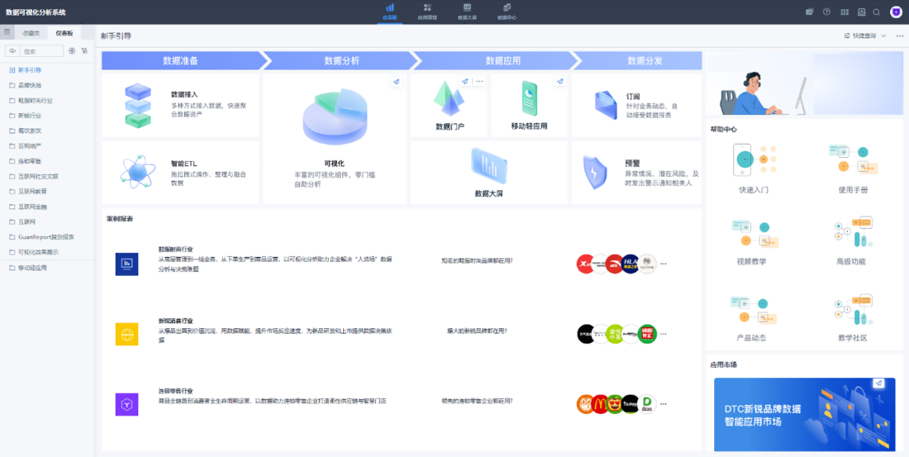Viewport: 909px width, 457px height.
Task: Expand the 品牌快消 folder in sidebar
Action: point(29,85)
